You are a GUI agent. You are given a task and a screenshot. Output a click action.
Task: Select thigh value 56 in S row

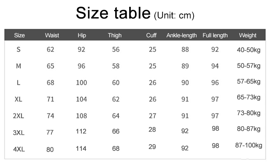pyautogui.click(x=116, y=49)
